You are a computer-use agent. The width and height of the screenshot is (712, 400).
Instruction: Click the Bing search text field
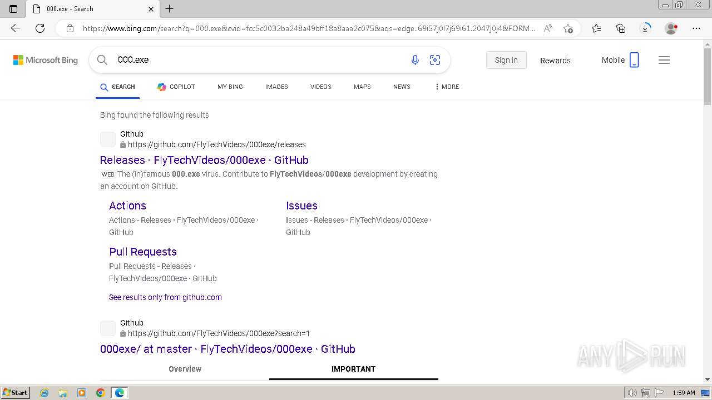tap(259, 60)
